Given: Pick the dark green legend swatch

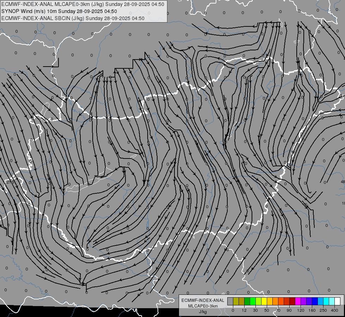Looking at the screenshot, I should [247, 301].
